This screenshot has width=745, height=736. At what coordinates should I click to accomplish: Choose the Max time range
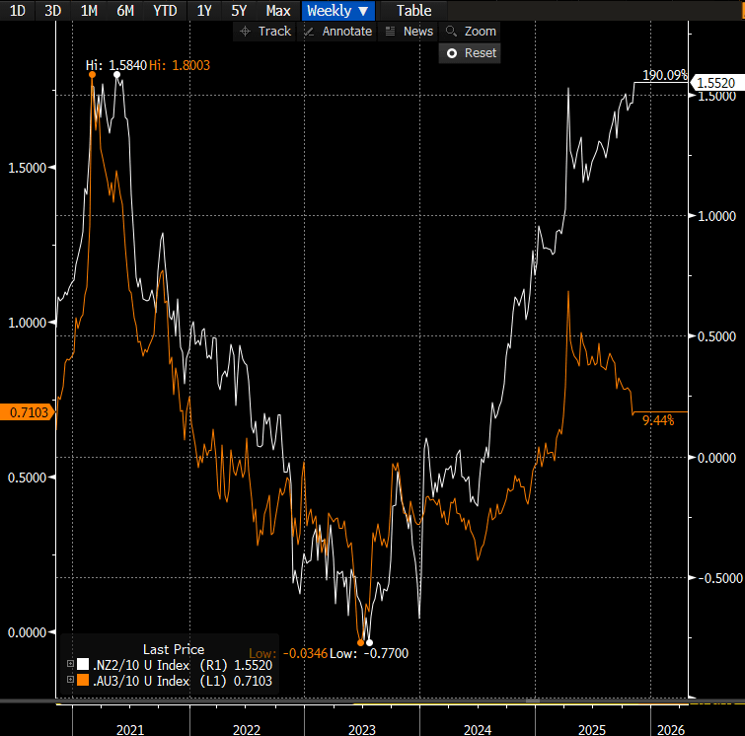(x=279, y=11)
